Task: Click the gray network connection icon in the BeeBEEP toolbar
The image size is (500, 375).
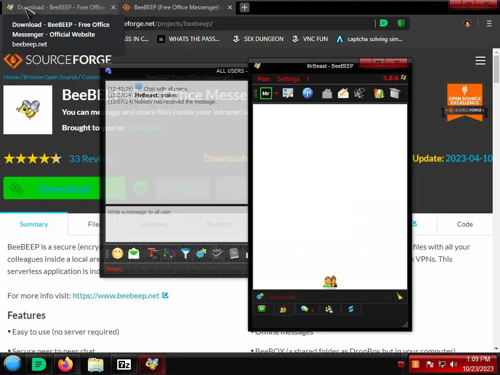Action: [x=359, y=93]
